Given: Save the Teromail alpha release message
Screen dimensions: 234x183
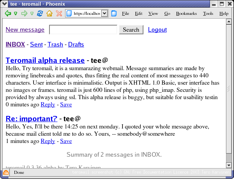Looking at the screenshot, I should tap(66, 104).
